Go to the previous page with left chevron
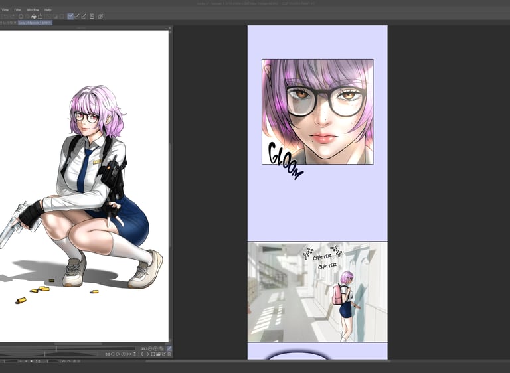This screenshot has height=373, width=510. click(142, 354)
